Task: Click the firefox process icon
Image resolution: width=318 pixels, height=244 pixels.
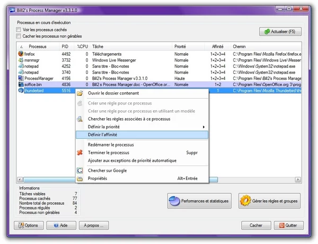Action: pyautogui.click(x=21, y=54)
